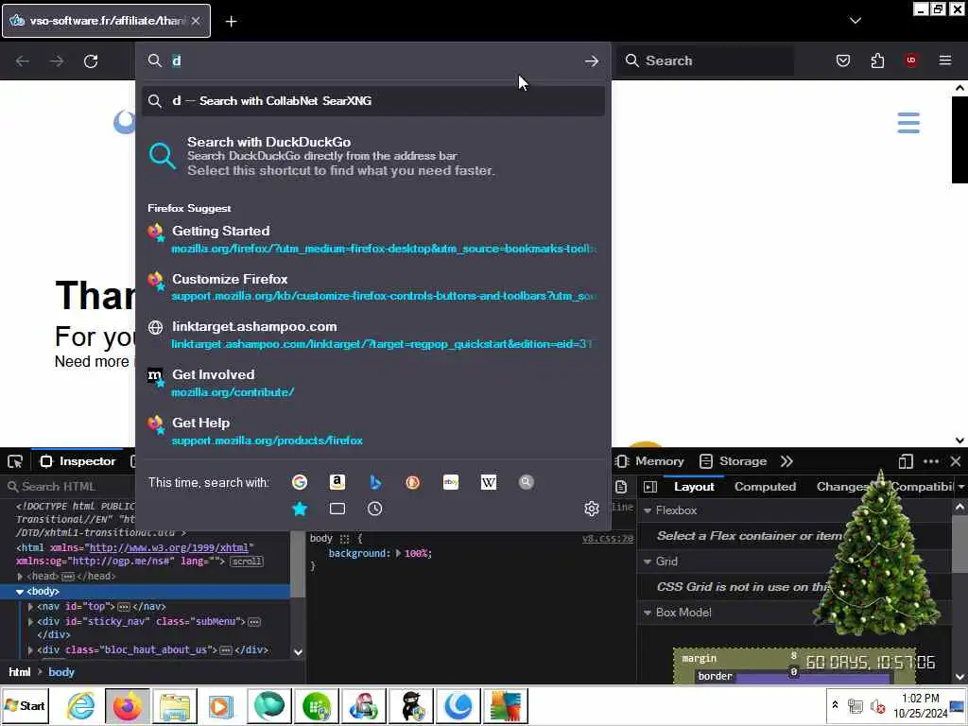
Task: Click the scroll badge on html element
Action: coord(247,562)
